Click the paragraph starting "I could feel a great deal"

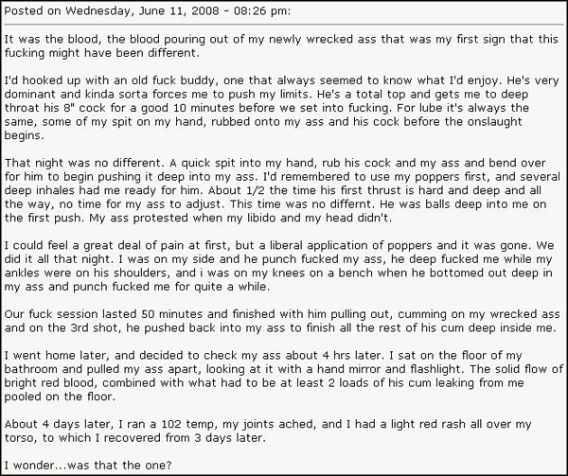279,266
